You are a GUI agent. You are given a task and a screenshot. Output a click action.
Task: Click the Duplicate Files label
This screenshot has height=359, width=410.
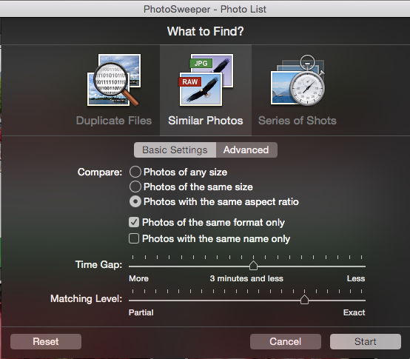114,121
